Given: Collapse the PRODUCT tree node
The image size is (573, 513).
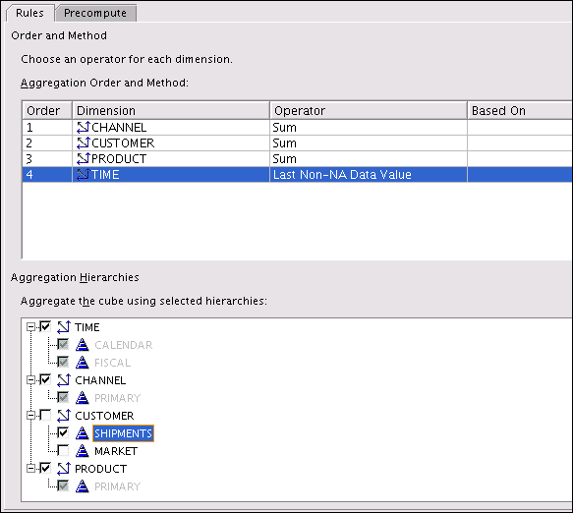Looking at the screenshot, I should click(x=31, y=469).
